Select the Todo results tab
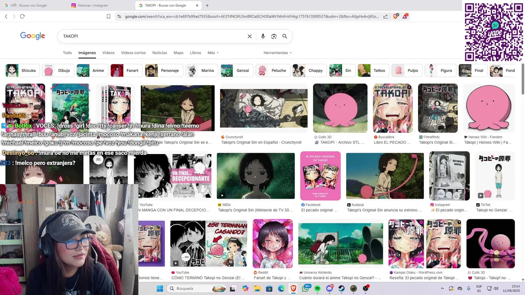This screenshot has height=295, width=525. (x=67, y=53)
